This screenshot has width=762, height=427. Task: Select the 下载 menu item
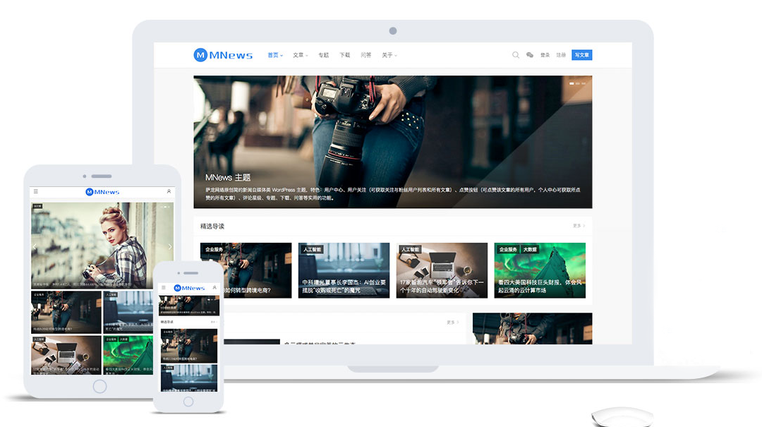point(345,55)
